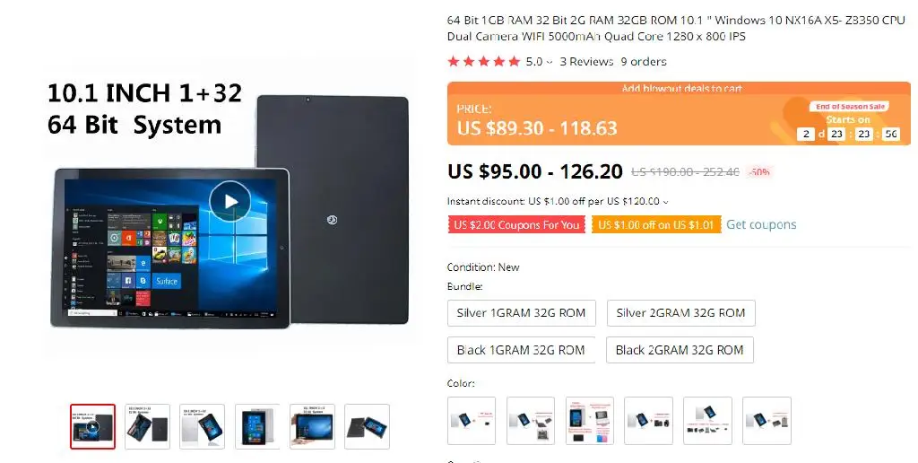Screen dimensions: 918x463
Task: View the third gallery thumbnail of silver tablet
Action: click(x=202, y=427)
